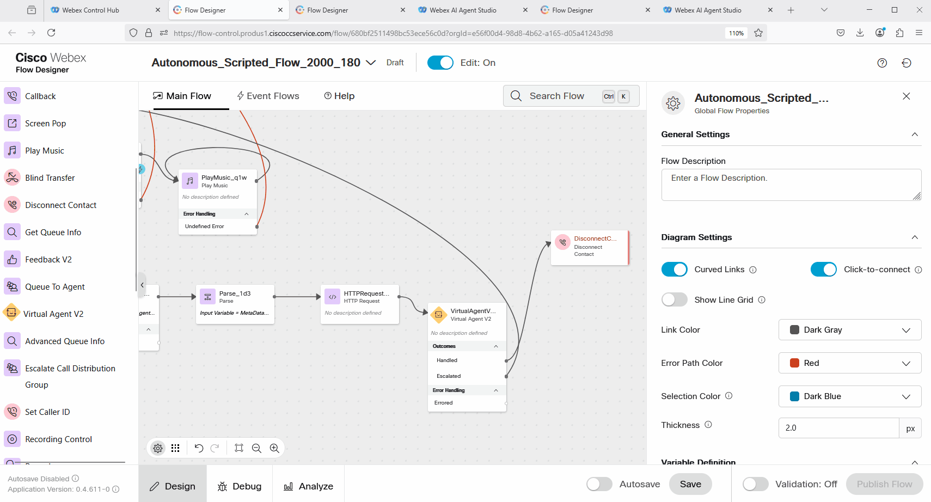Open the canvas settings gear icon

coord(158,448)
